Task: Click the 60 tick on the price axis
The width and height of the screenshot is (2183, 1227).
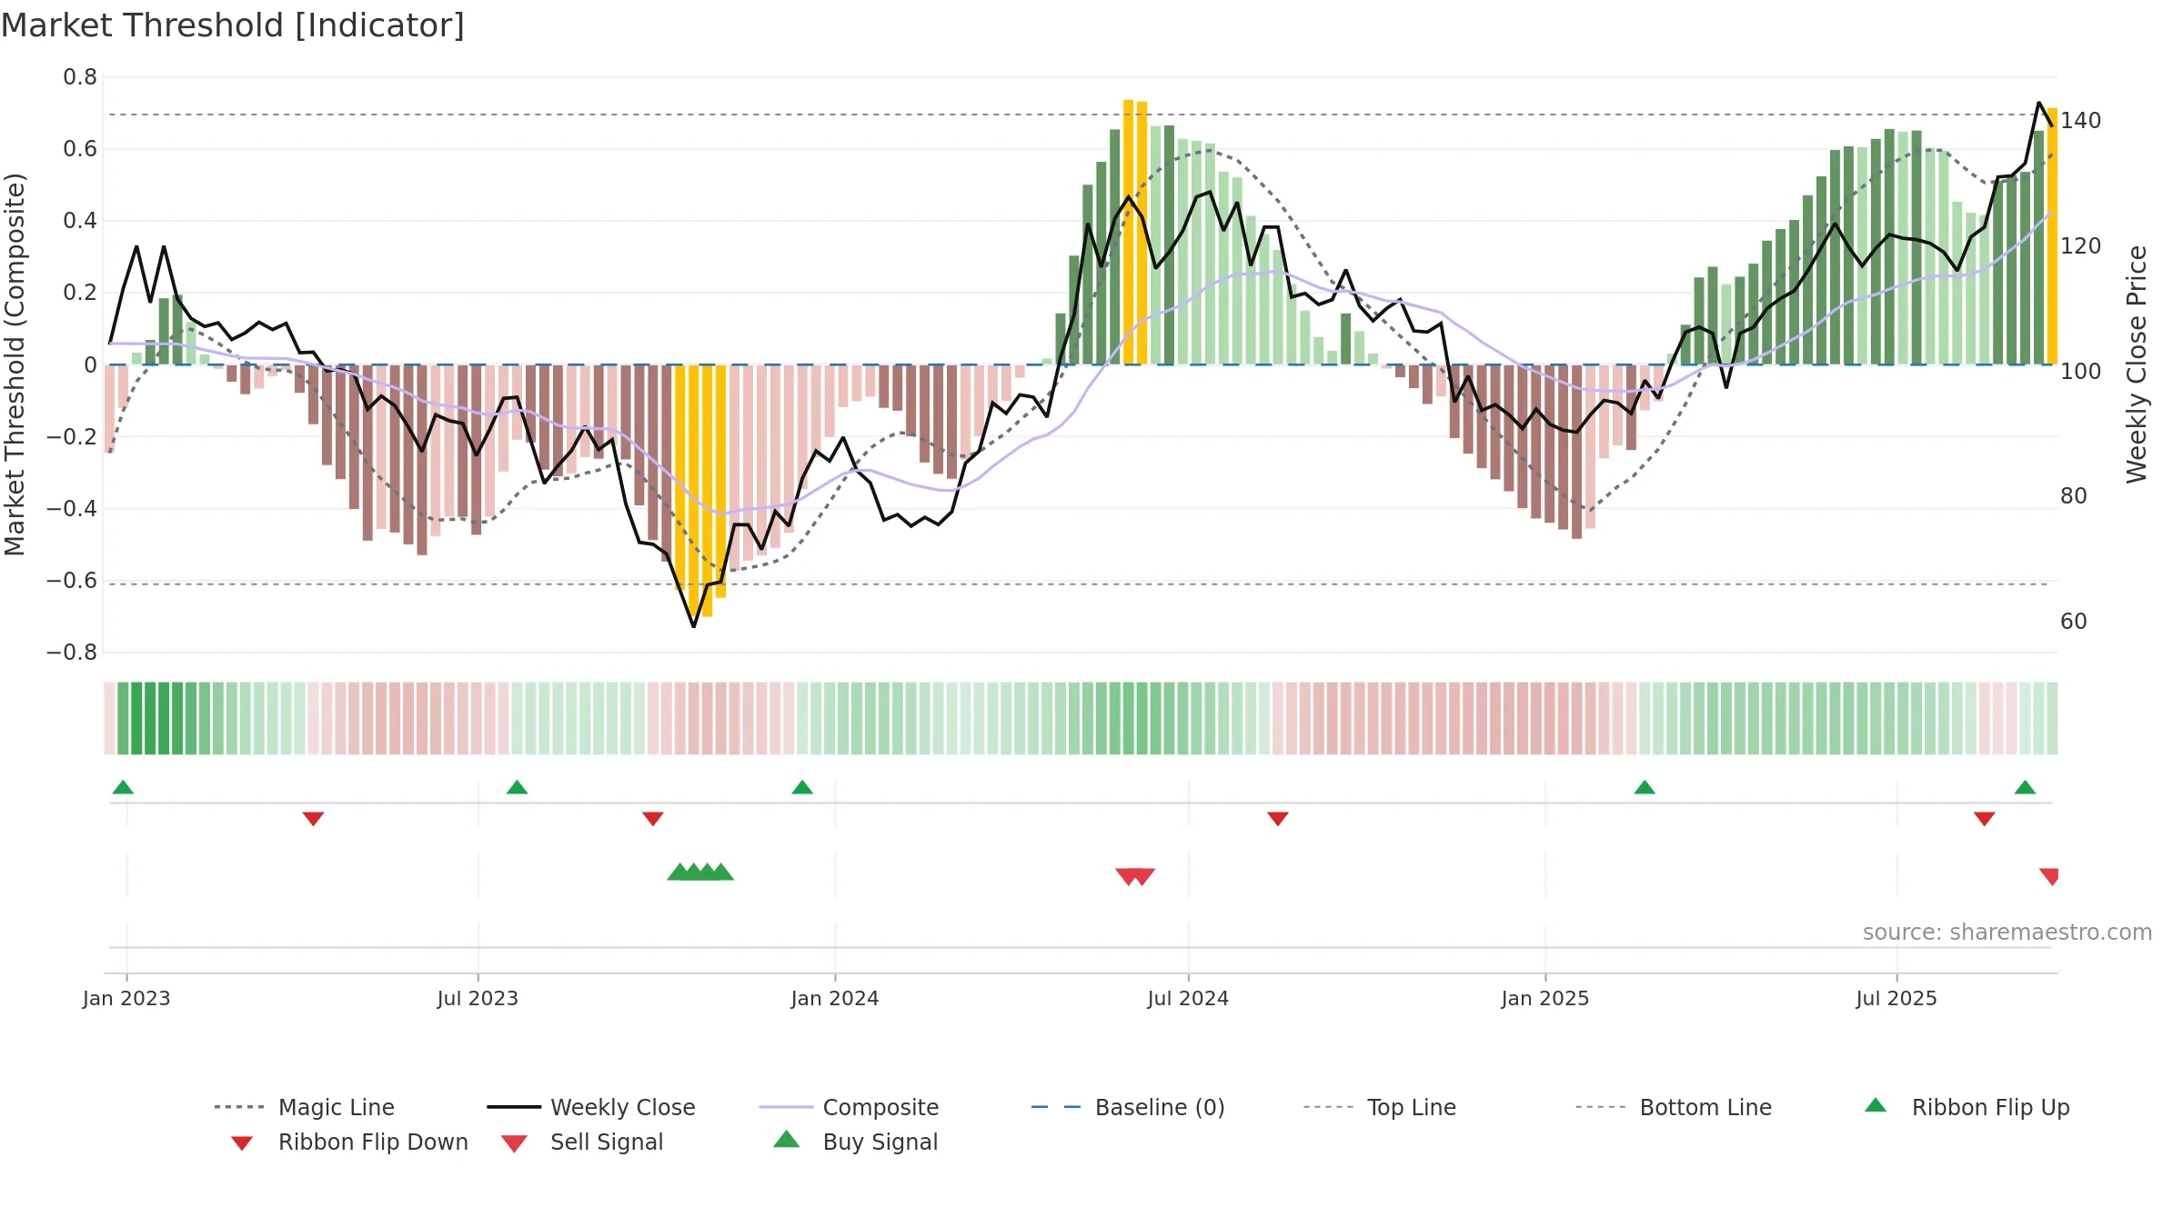Action: pos(2074,622)
